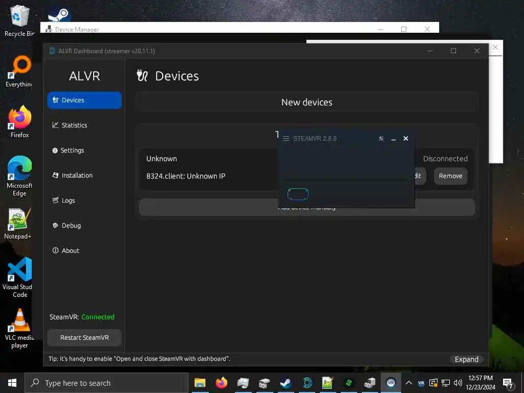
Task: Open the SteamVR hamburger menu
Action: (x=286, y=138)
